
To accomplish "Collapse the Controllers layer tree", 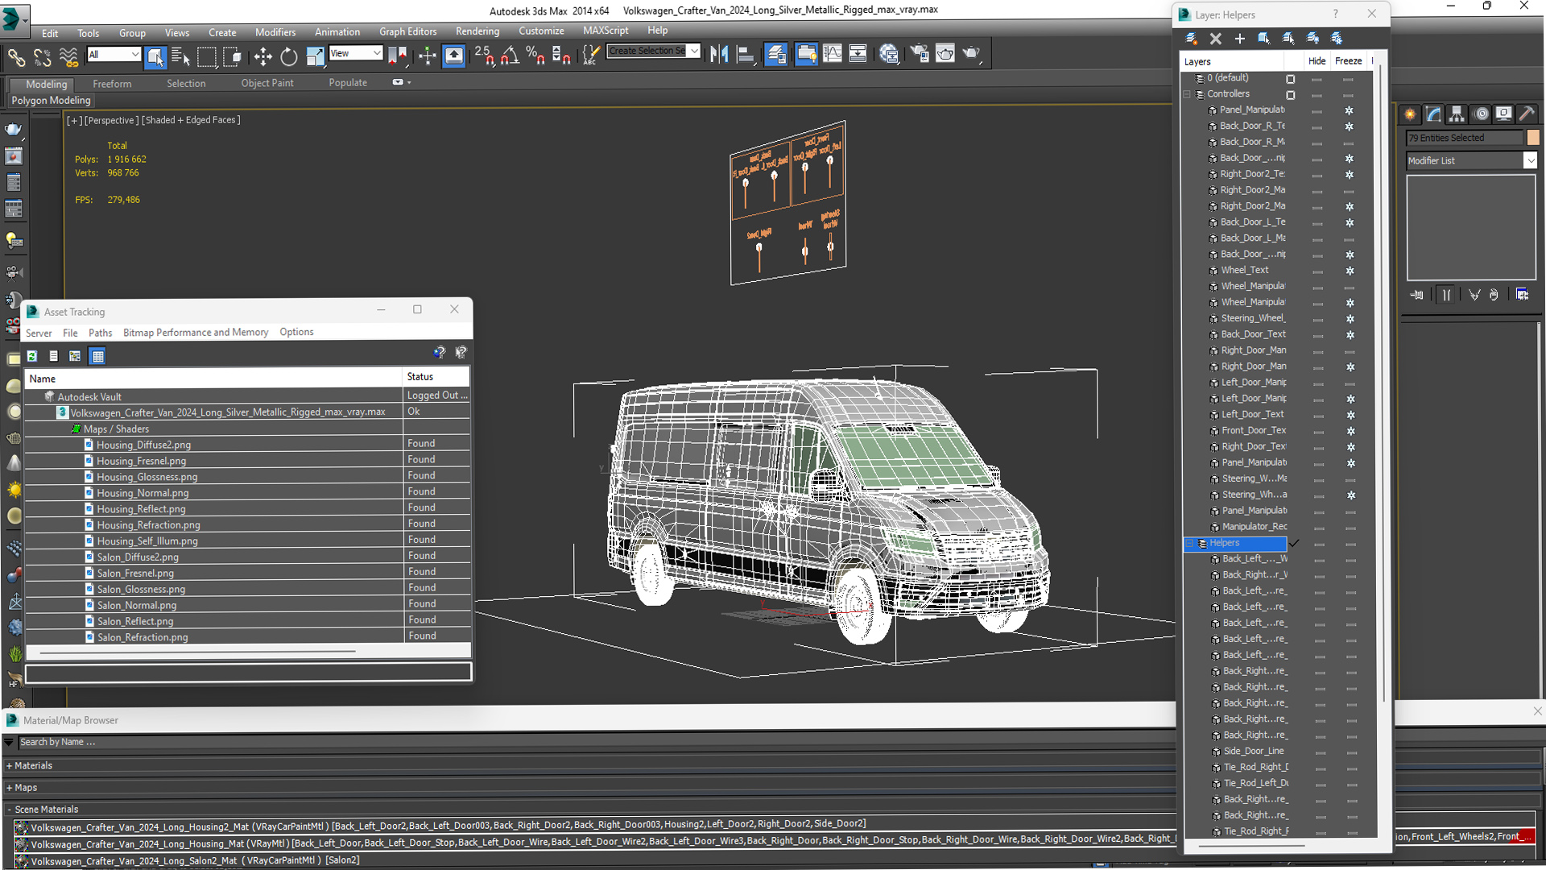I will click(x=1187, y=94).
